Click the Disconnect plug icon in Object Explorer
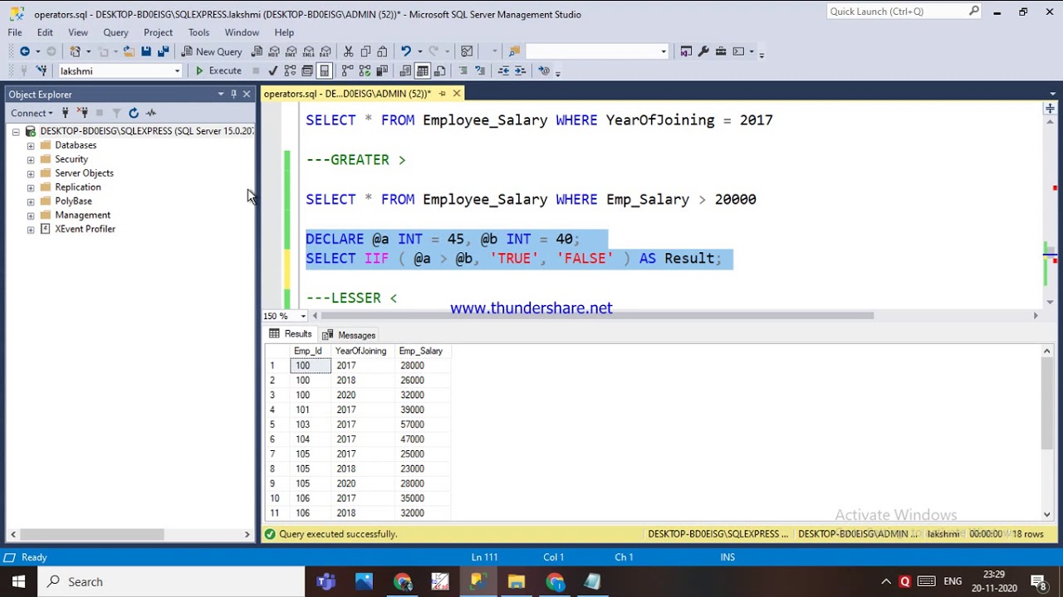1063x597 pixels. point(82,113)
